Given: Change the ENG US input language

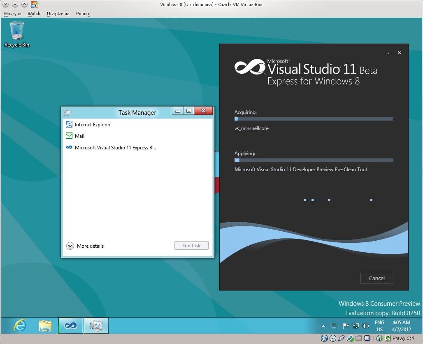Looking at the screenshot, I should coord(379,326).
